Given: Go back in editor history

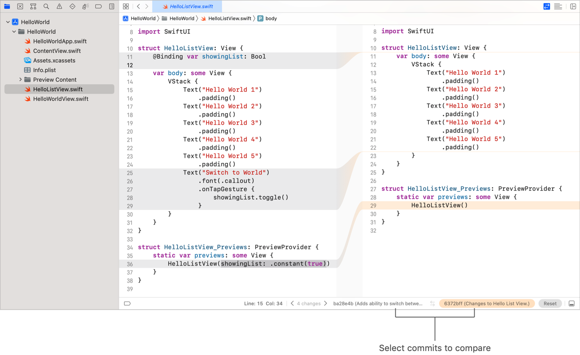Looking at the screenshot, I should (x=138, y=6).
